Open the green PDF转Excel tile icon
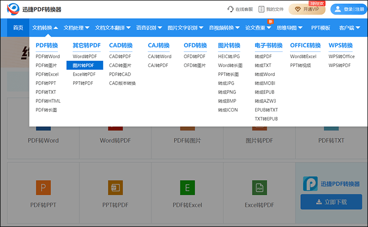The height and width of the screenshot is (227, 368). click(x=187, y=188)
